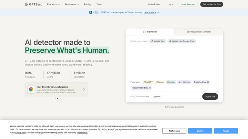This screenshot has height=139, width=248.
Task: Click the Upload files button
Action: (158, 41)
